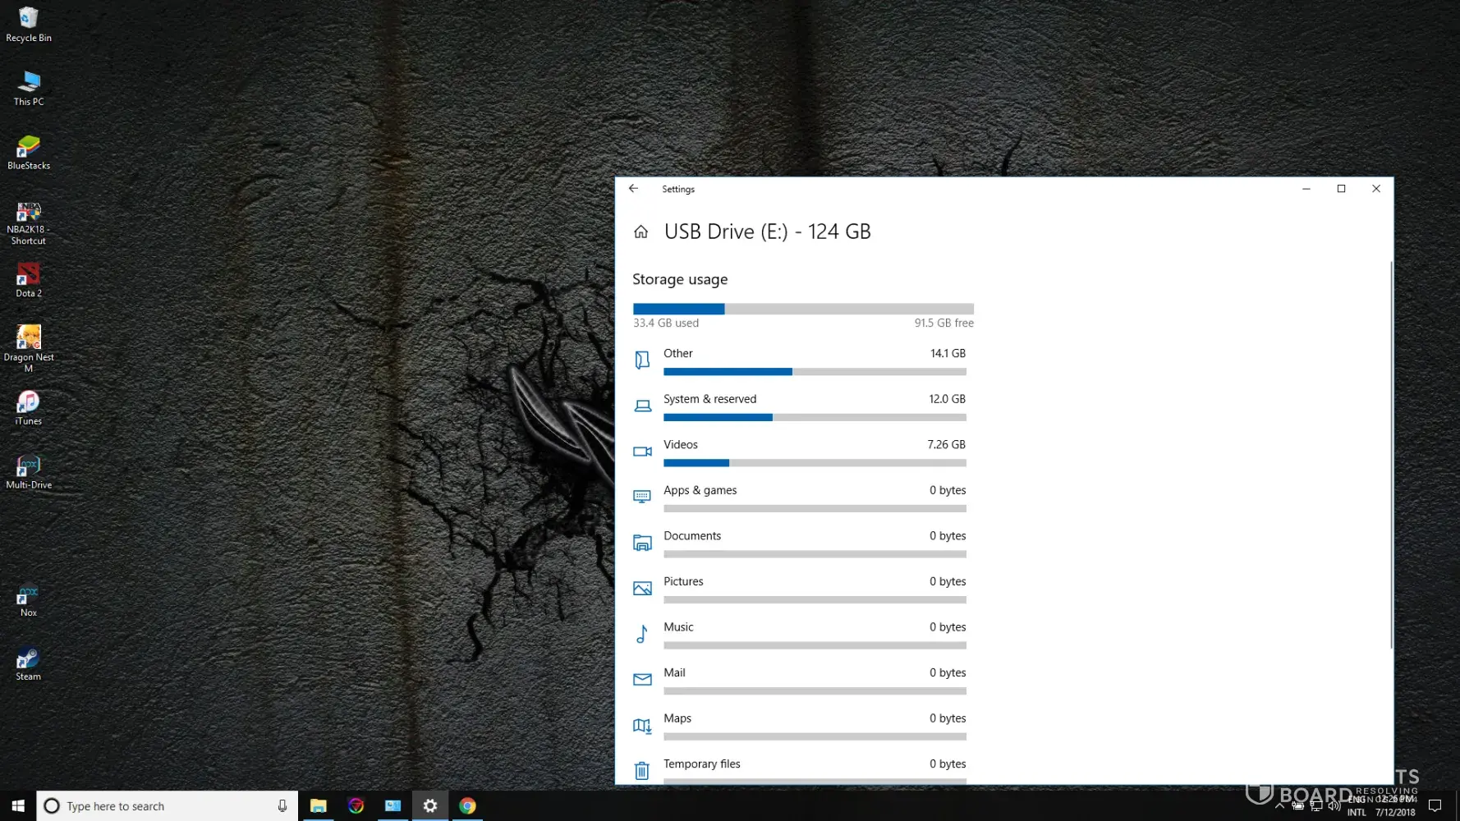The height and width of the screenshot is (821, 1460).
Task: Open File Explorer from the taskbar
Action: 319,806
